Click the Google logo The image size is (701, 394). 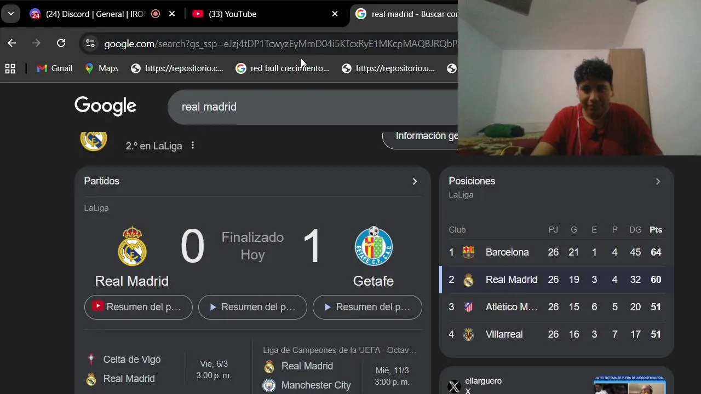(105, 106)
